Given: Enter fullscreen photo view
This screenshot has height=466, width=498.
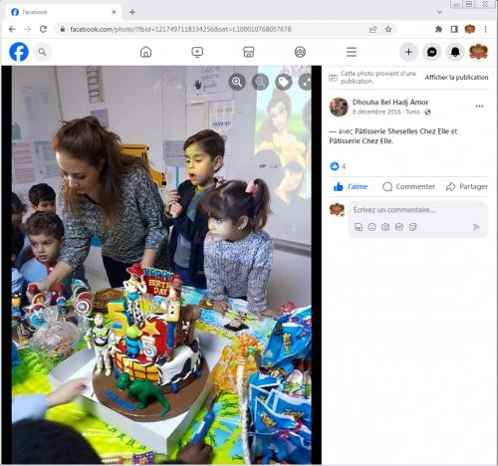Looking at the screenshot, I should coord(306,82).
